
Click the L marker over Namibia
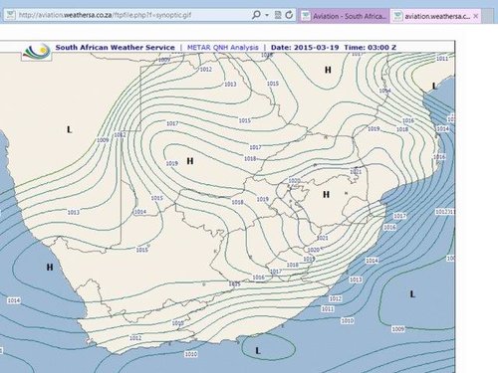[69, 129]
